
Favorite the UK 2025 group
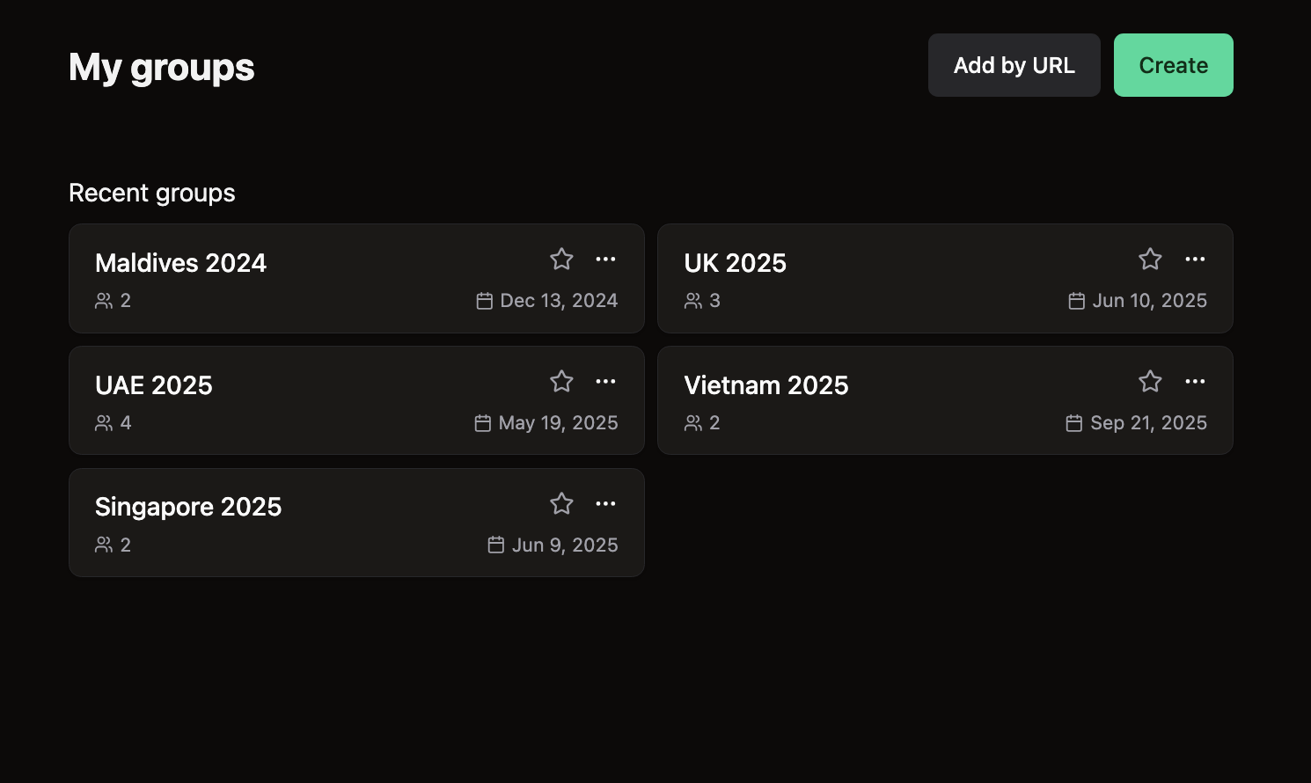1150,259
